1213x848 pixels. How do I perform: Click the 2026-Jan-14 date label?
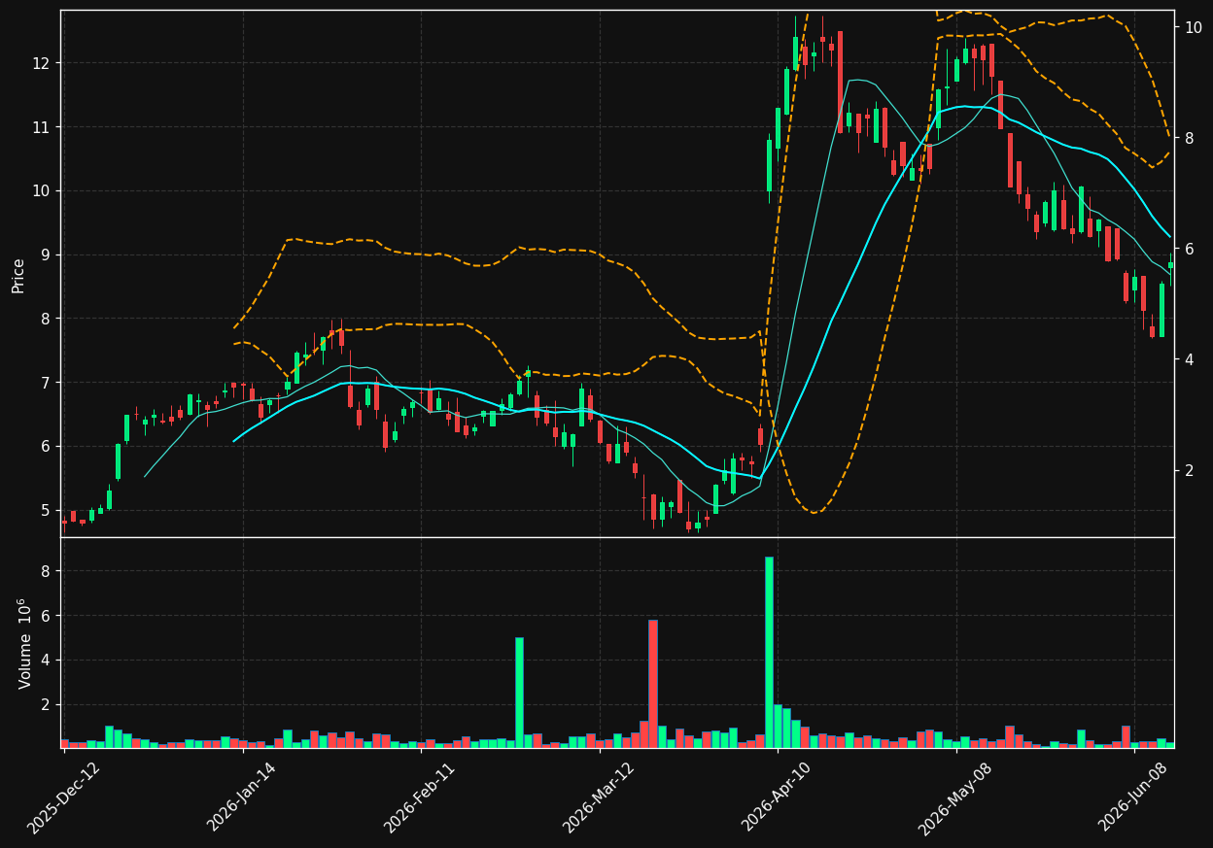(x=243, y=797)
